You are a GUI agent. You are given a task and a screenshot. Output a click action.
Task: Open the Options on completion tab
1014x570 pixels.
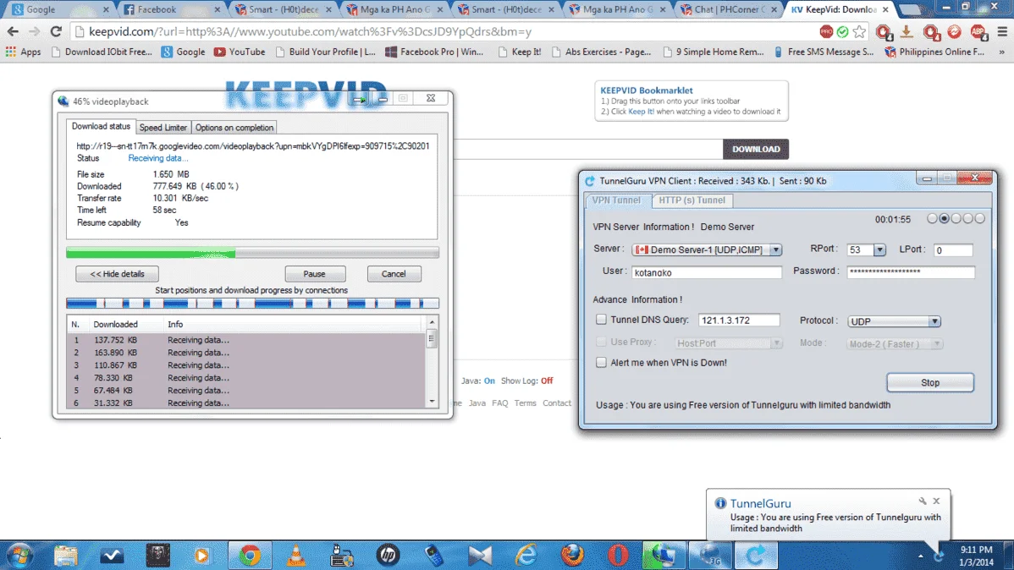(234, 128)
